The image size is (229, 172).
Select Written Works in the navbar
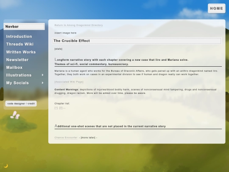[21, 52]
